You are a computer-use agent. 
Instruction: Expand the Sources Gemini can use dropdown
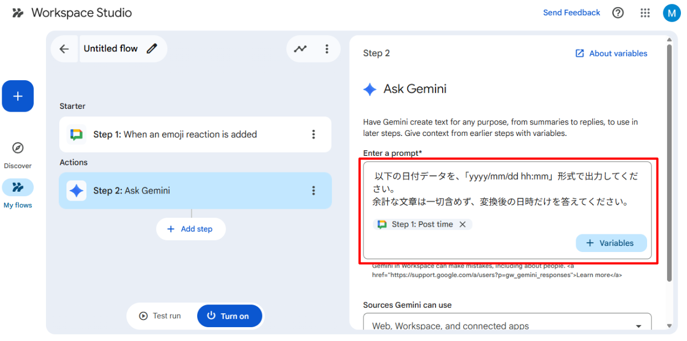tap(638, 326)
